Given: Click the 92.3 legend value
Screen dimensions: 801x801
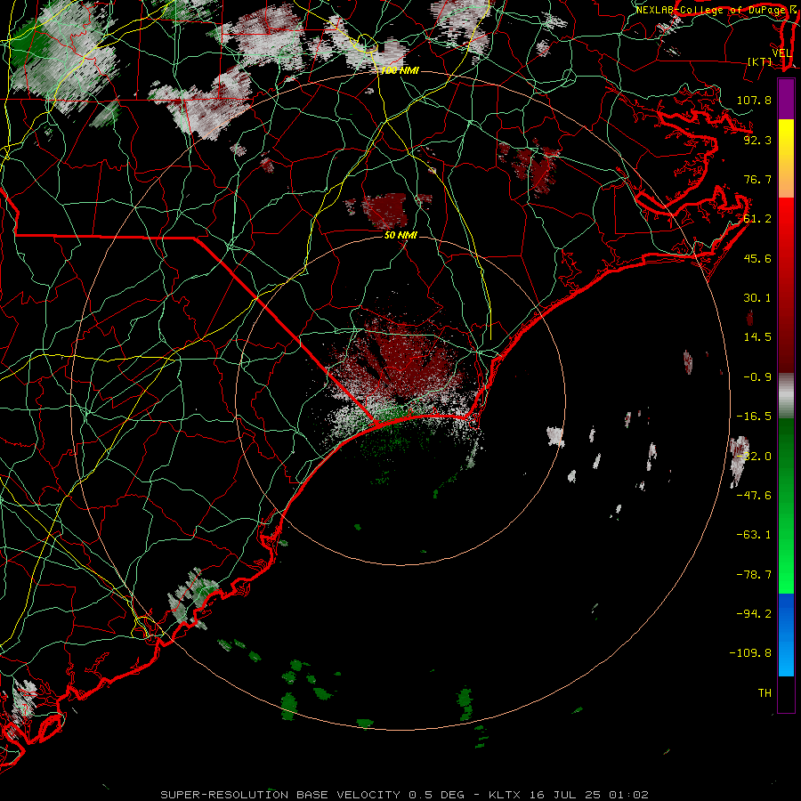Looking at the screenshot, I should 757,140.
